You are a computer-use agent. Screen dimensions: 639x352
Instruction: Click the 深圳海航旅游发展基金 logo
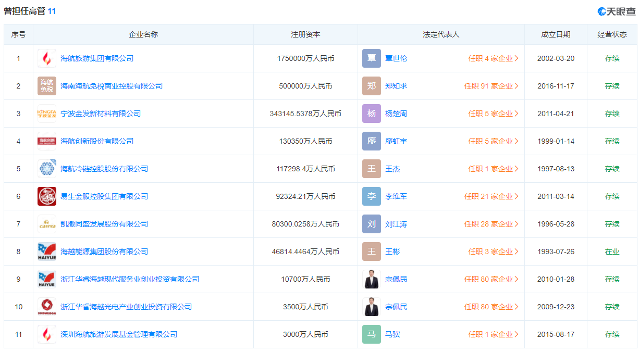coord(47,334)
